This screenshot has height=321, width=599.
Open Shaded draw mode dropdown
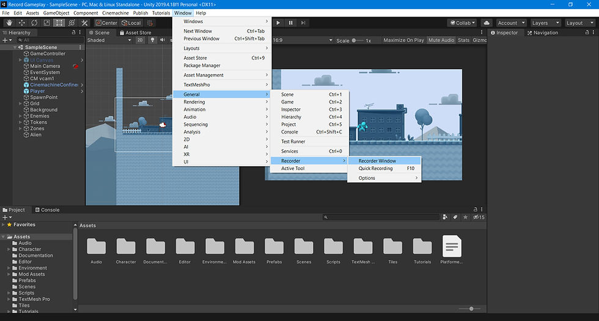pos(109,40)
